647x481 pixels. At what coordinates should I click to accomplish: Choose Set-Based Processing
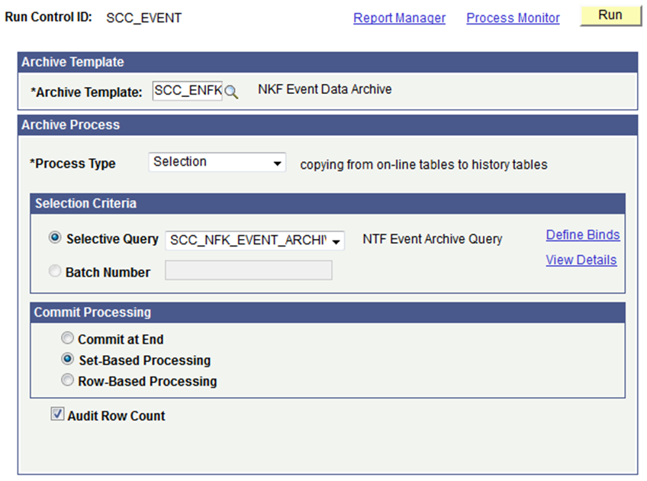pyautogui.click(x=67, y=360)
